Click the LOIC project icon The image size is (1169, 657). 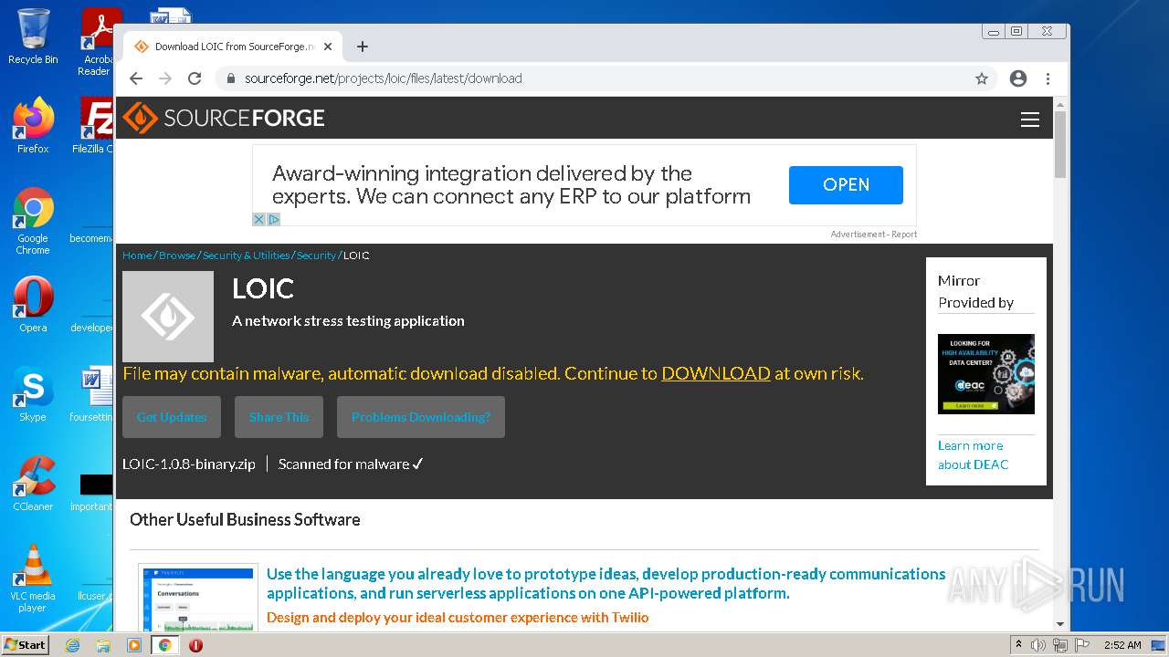coord(168,317)
